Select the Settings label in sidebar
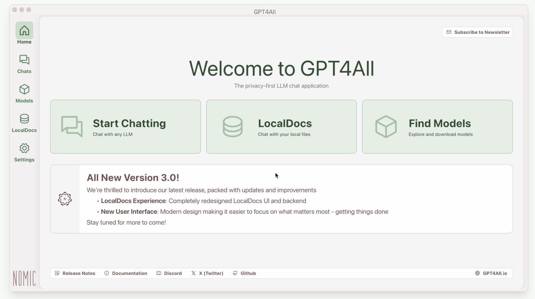Screen dimensions: 535x299 point(24,160)
